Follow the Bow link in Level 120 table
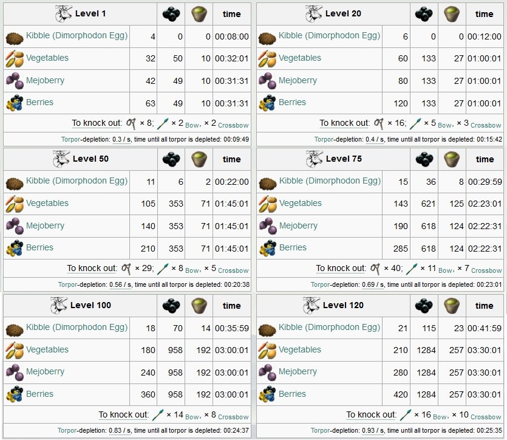Viewport: 507px width, 440px height. (440, 417)
